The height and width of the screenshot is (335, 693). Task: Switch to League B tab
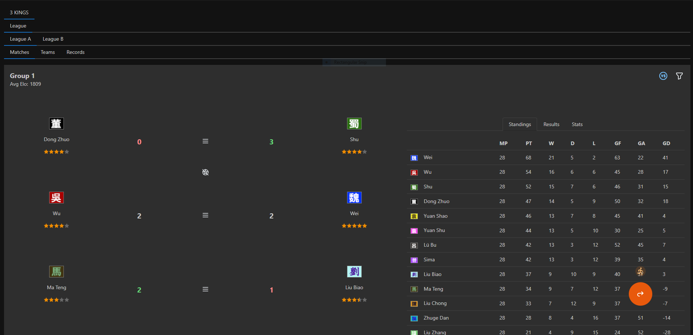pos(53,39)
